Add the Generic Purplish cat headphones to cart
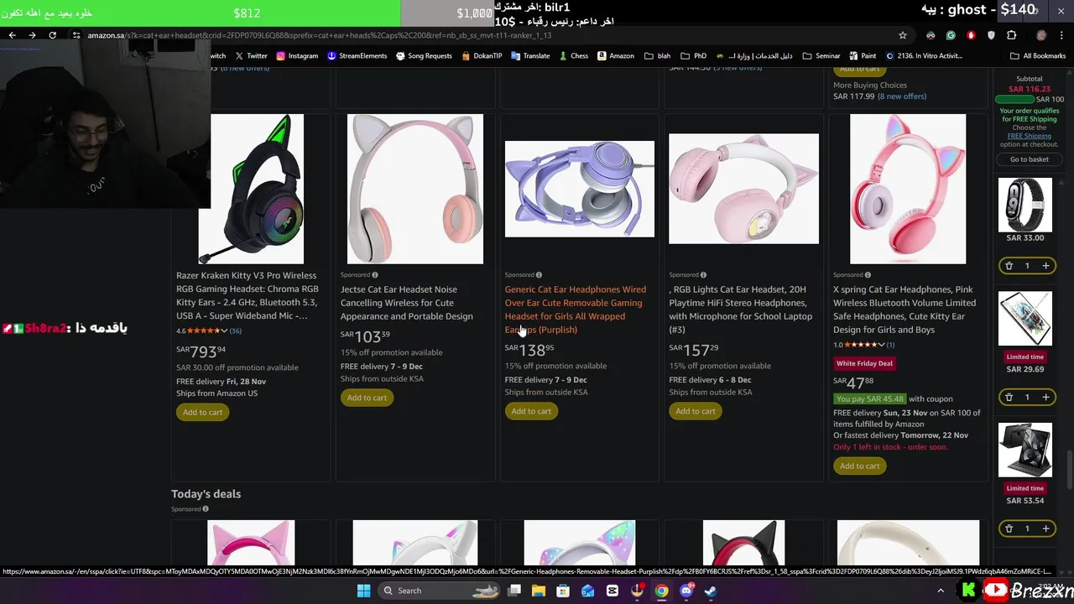 pos(531,411)
